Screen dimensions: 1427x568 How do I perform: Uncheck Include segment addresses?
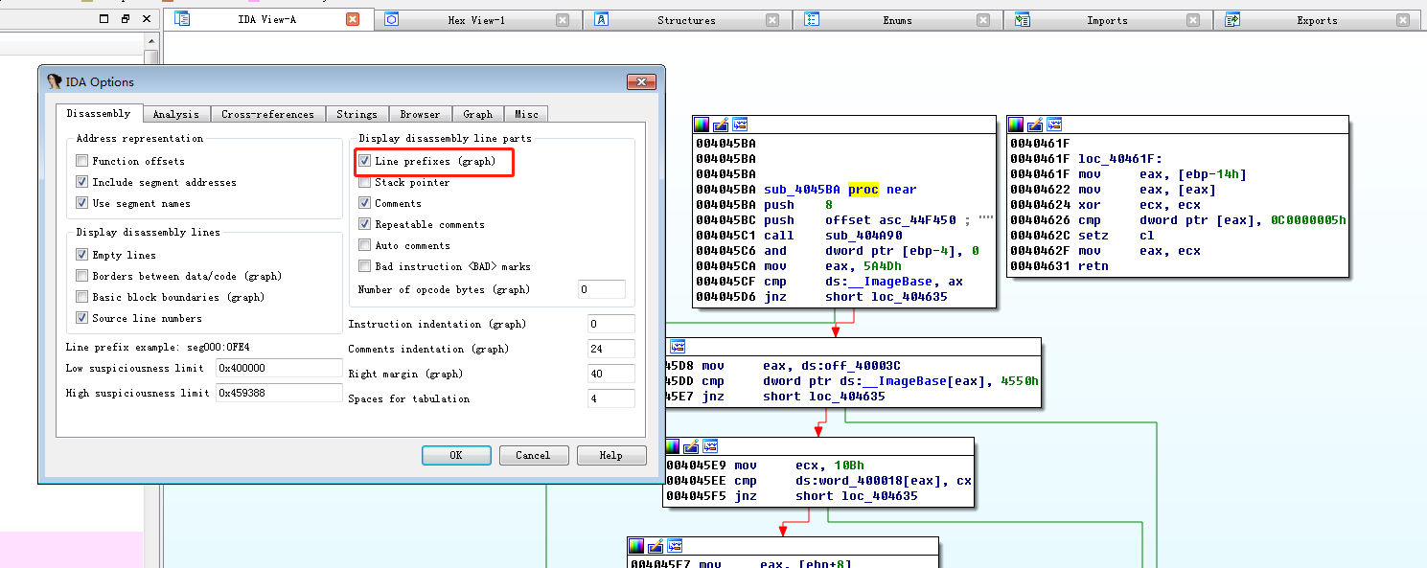pos(81,182)
